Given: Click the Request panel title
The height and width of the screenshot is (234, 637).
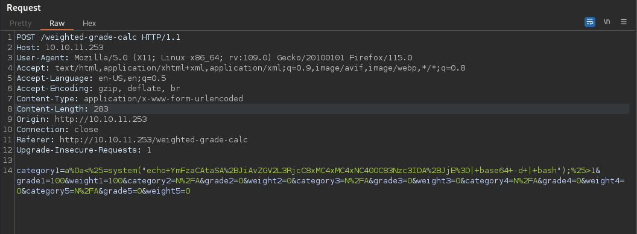Looking at the screenshot, I should 24,8.
